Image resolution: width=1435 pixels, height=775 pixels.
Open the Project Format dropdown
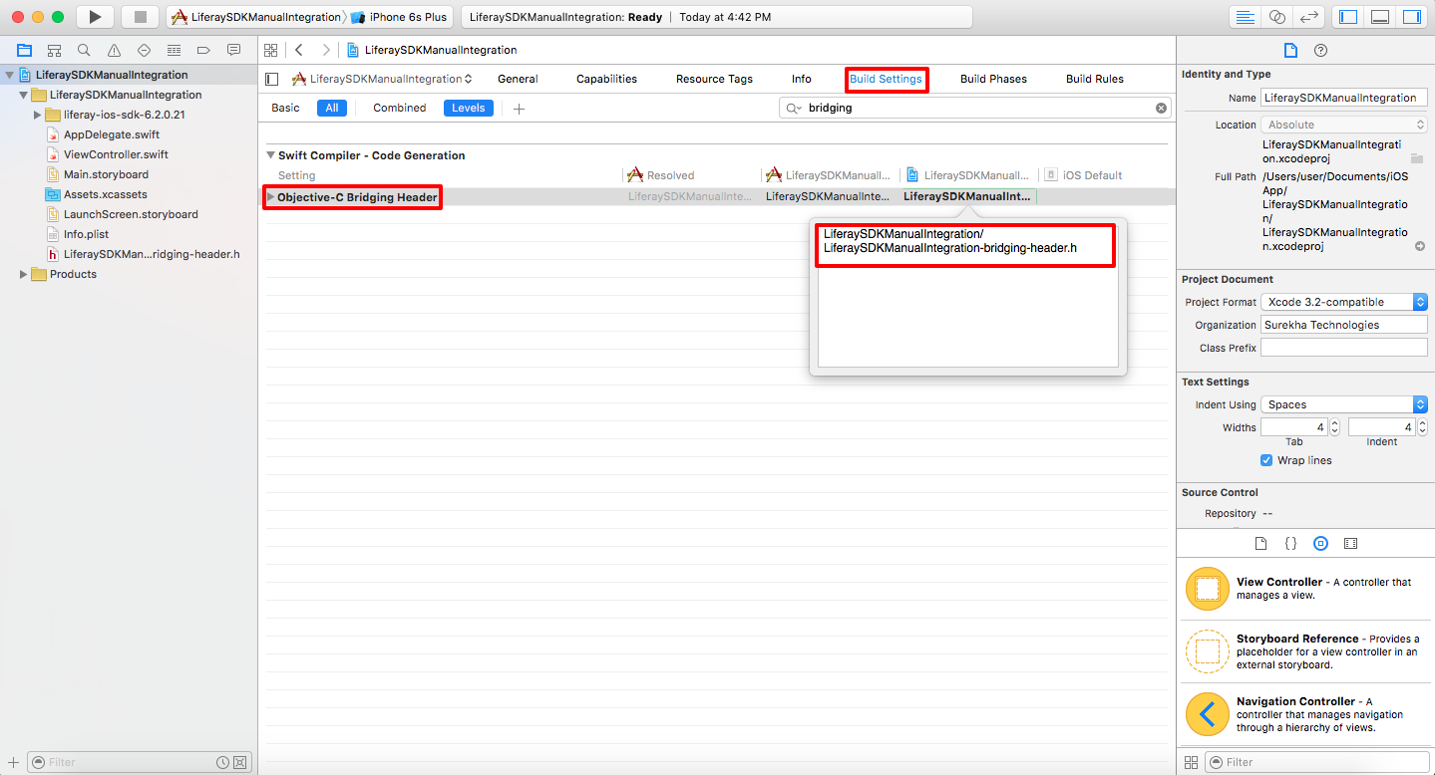(1344, 302)
